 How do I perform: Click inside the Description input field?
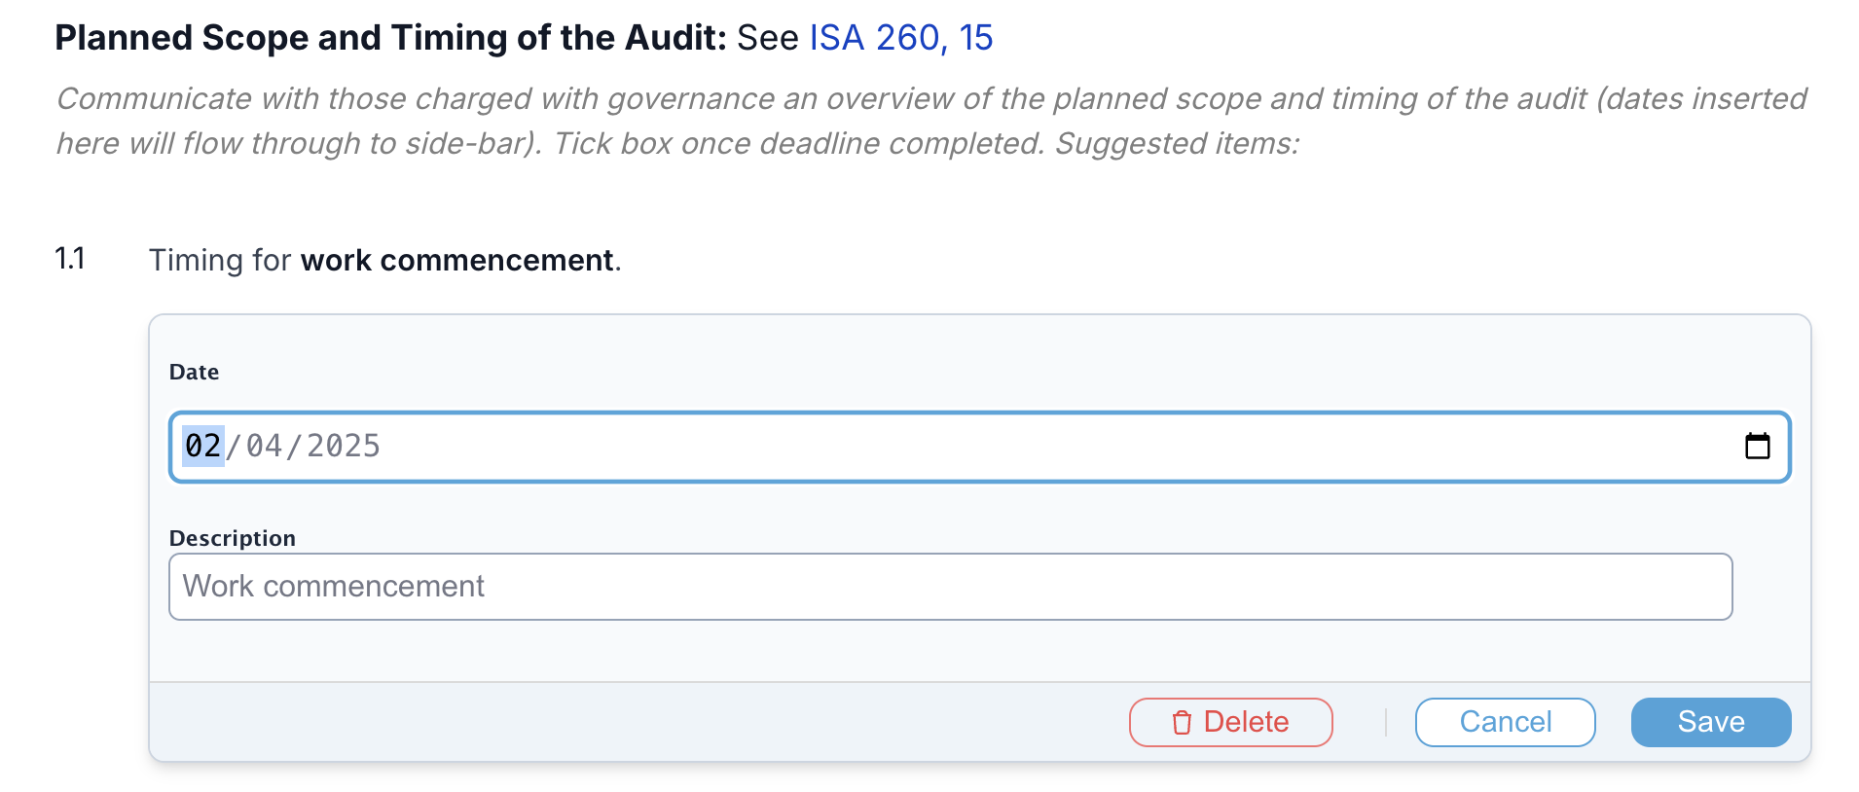point(951,587)
